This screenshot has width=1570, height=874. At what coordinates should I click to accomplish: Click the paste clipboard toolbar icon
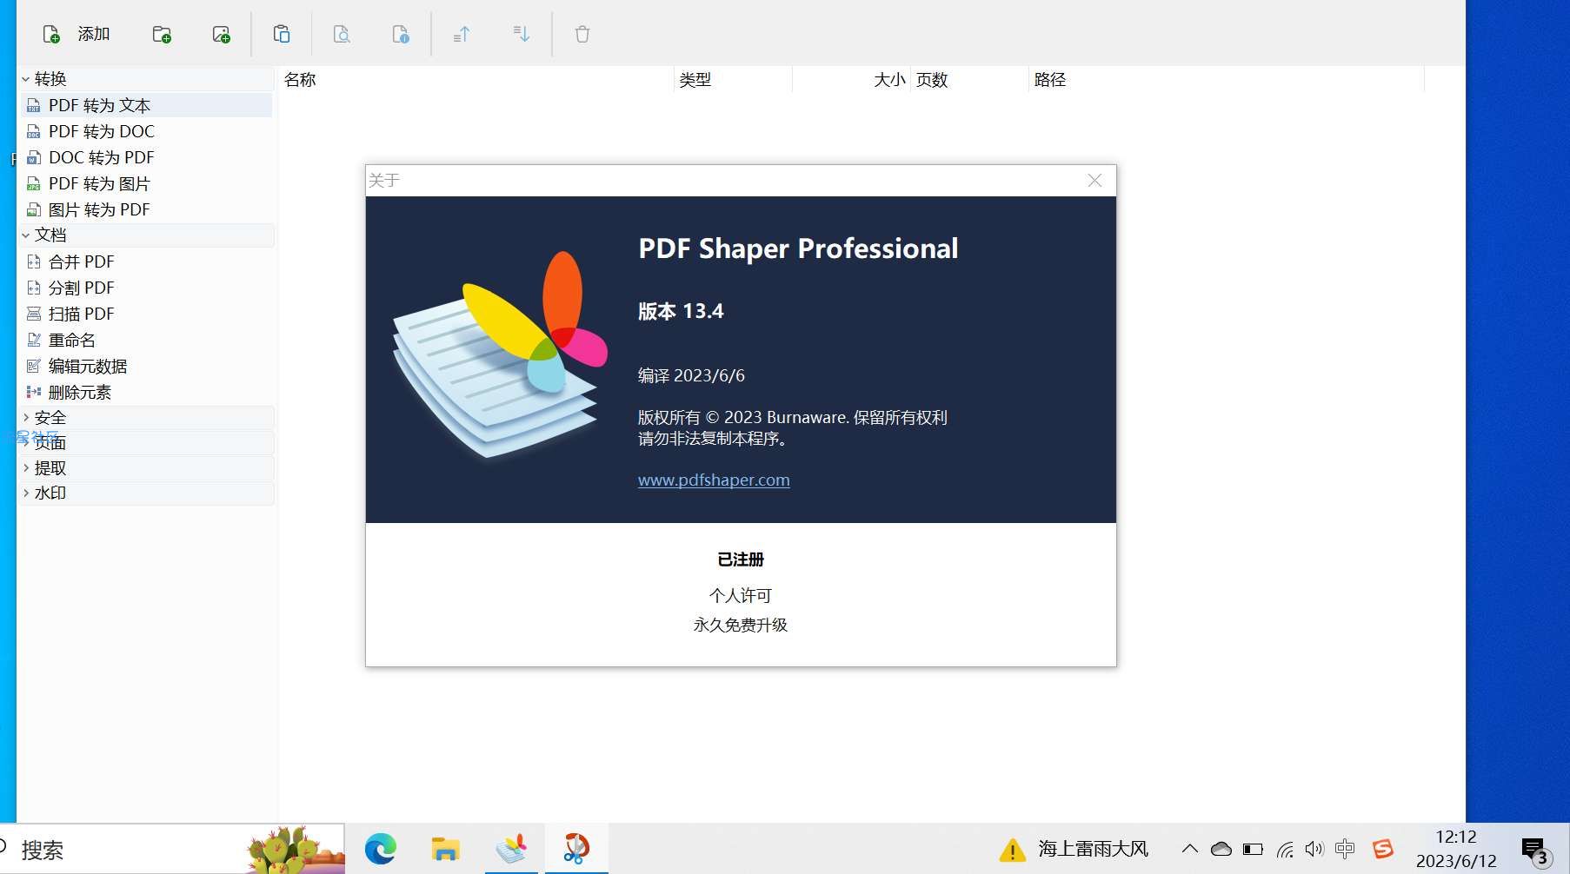click(282, 34)
